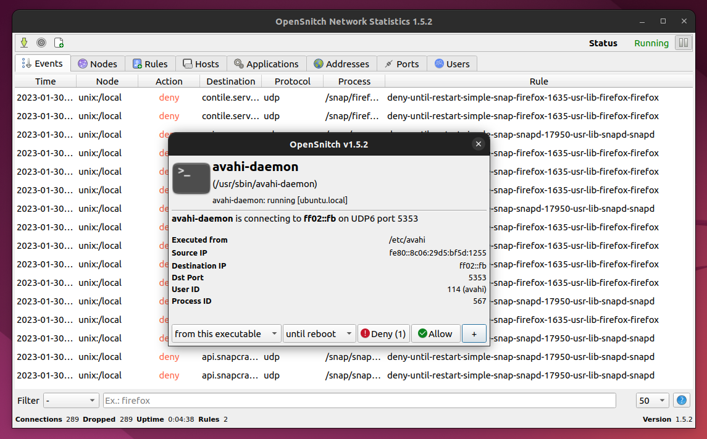707x439 pixels.
Task: Click the Applications tab's gears icon
Action: (238, 64)
